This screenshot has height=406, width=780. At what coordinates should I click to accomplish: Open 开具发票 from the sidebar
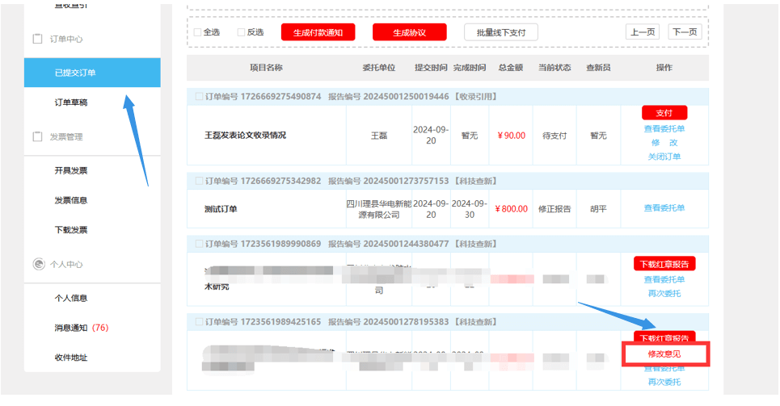point(71,170)
